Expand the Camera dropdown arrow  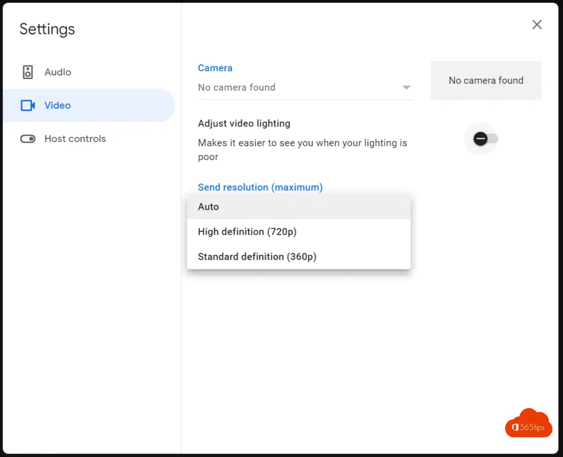(406, 88)
